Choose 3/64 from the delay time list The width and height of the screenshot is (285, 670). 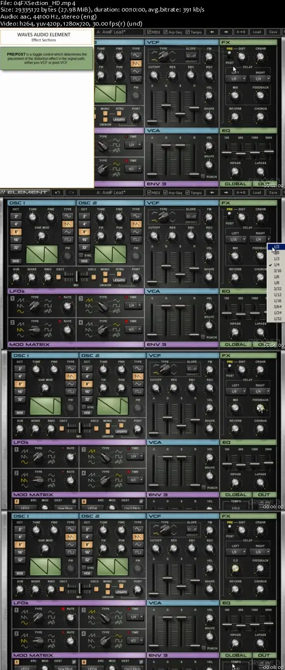276,307
